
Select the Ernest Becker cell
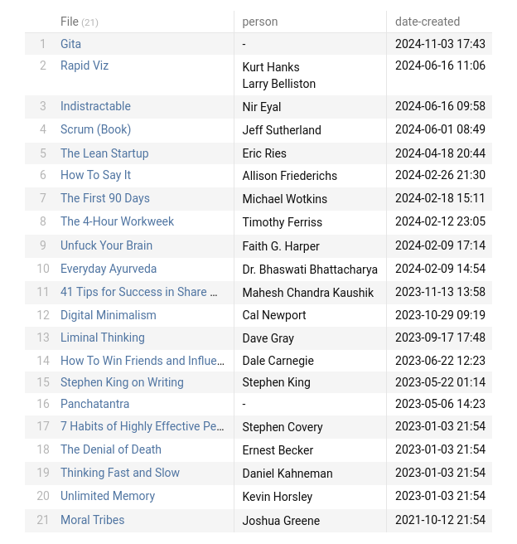click(x=278, y=450)
